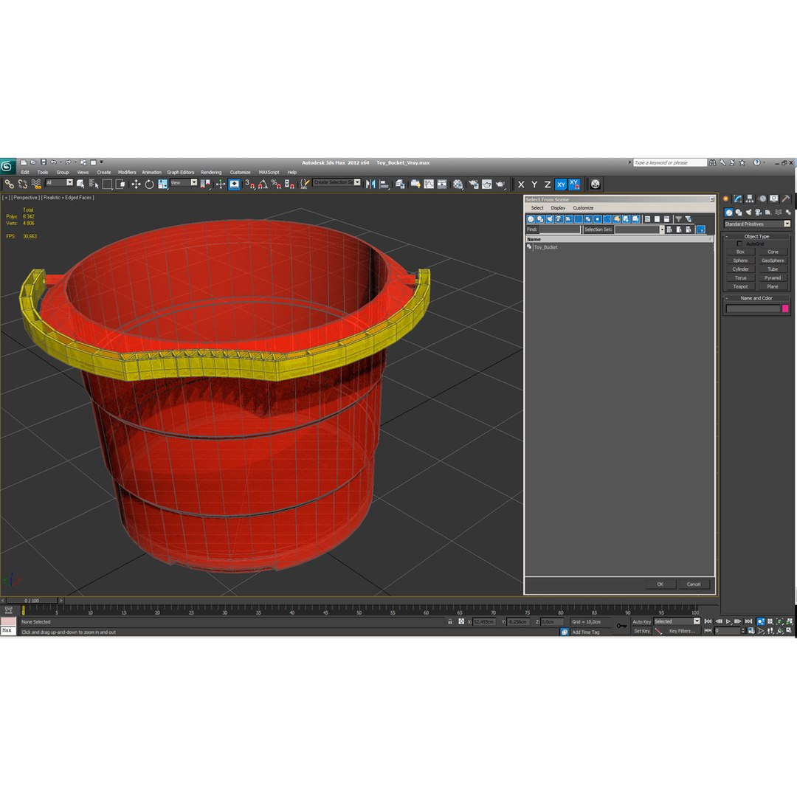Open the Display command panel tab
Screen dimensions: 797x797
[x=773, y=199]
